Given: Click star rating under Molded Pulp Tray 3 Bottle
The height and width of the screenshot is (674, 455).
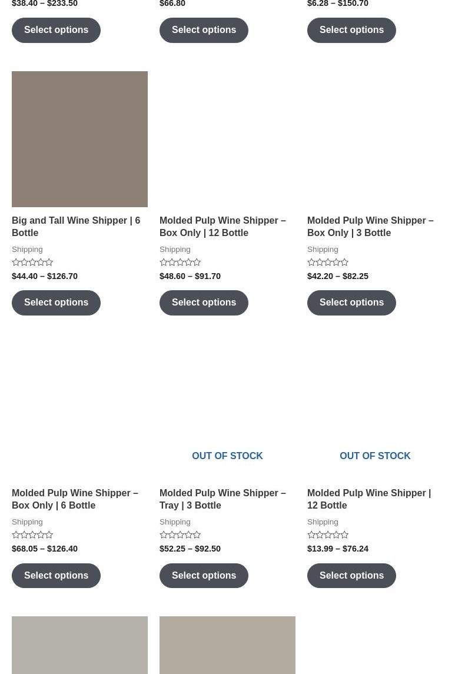Looking at the screenshot, I should coord(180,535).
